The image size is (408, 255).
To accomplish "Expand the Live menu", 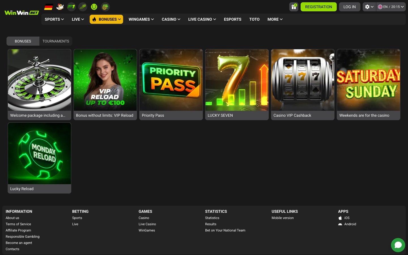I will click(78, 19).
